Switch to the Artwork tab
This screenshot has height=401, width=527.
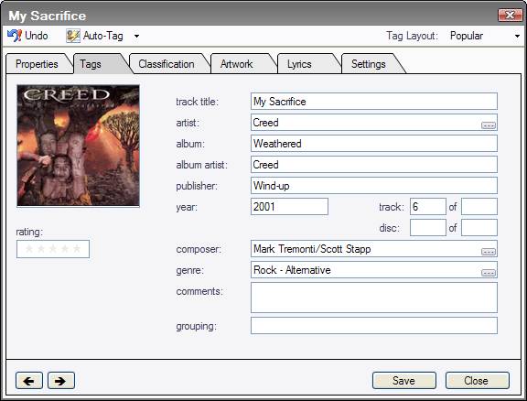[x=237, y=64]
